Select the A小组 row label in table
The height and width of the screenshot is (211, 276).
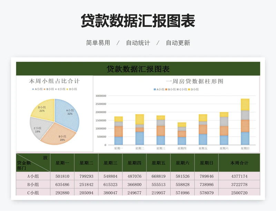coord(33,176)
